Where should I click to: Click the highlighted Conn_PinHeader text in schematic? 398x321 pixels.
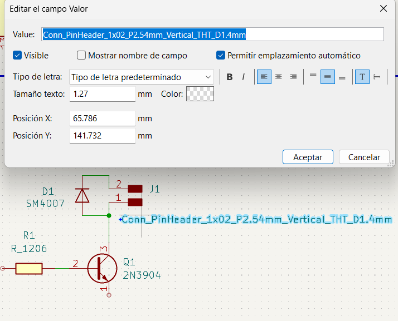(256, 219)
